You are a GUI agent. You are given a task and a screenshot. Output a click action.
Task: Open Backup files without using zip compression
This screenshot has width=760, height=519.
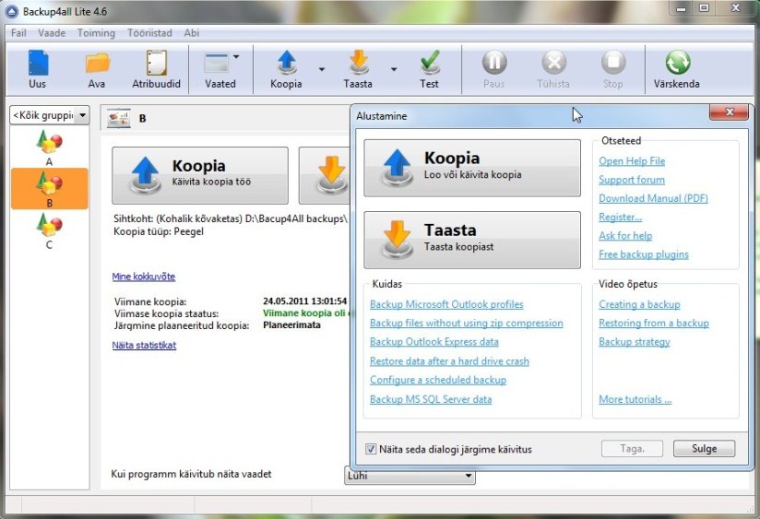(x=467, y=324)
